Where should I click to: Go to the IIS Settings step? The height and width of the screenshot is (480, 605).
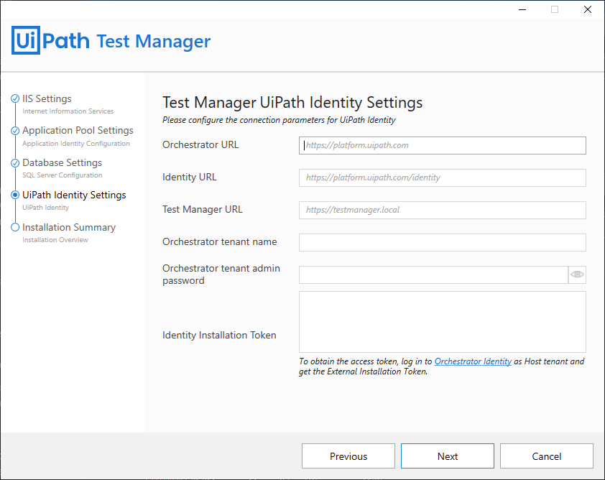point(47,98)
